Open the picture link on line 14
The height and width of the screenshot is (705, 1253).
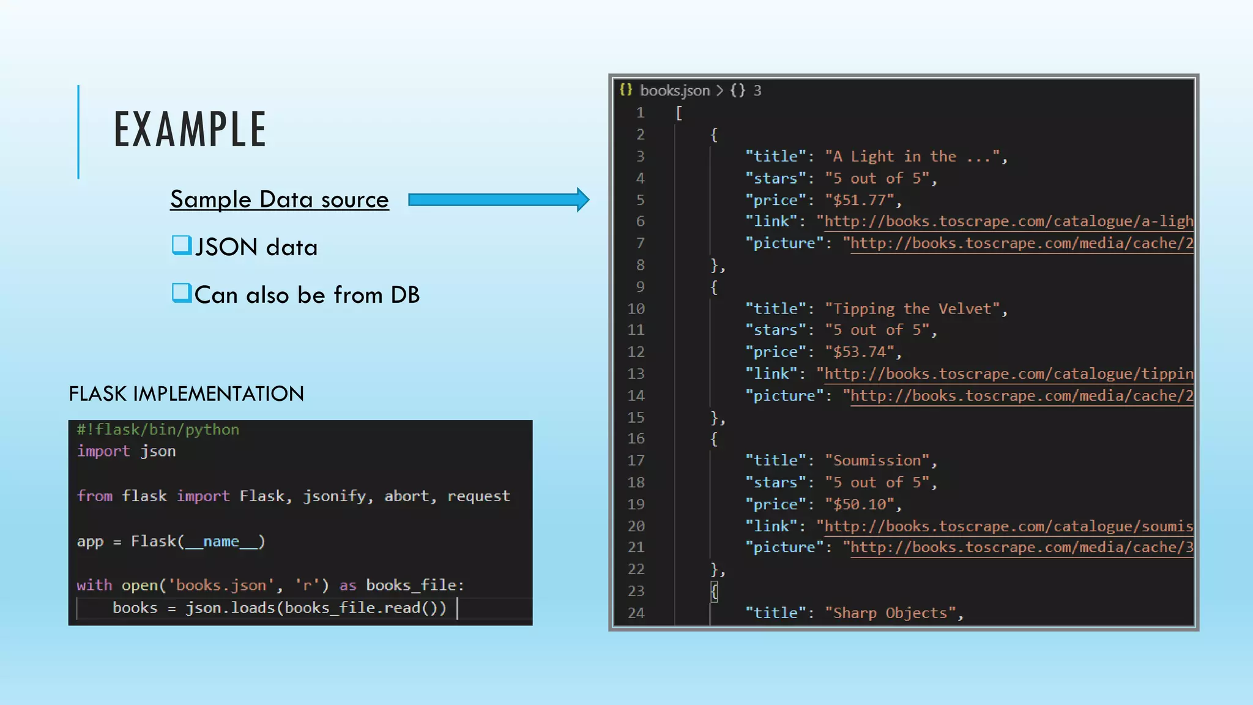tap(1022, 396)
